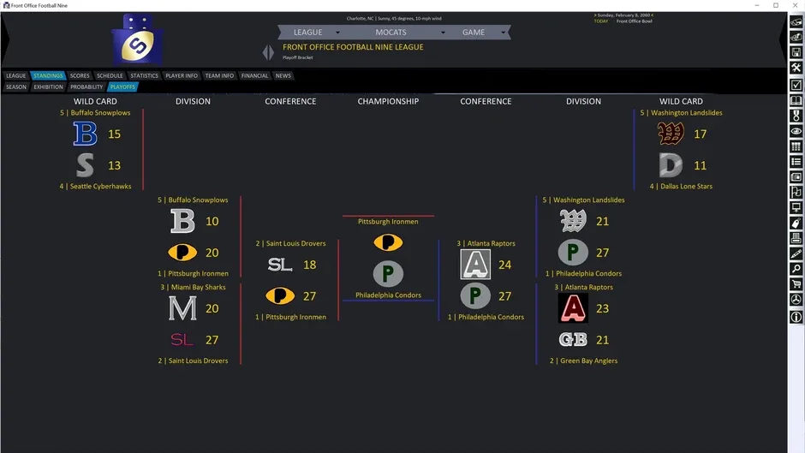Click the magnifying glass search icon
The height and width of the screenshot is (453, 805).
point(796,269)
